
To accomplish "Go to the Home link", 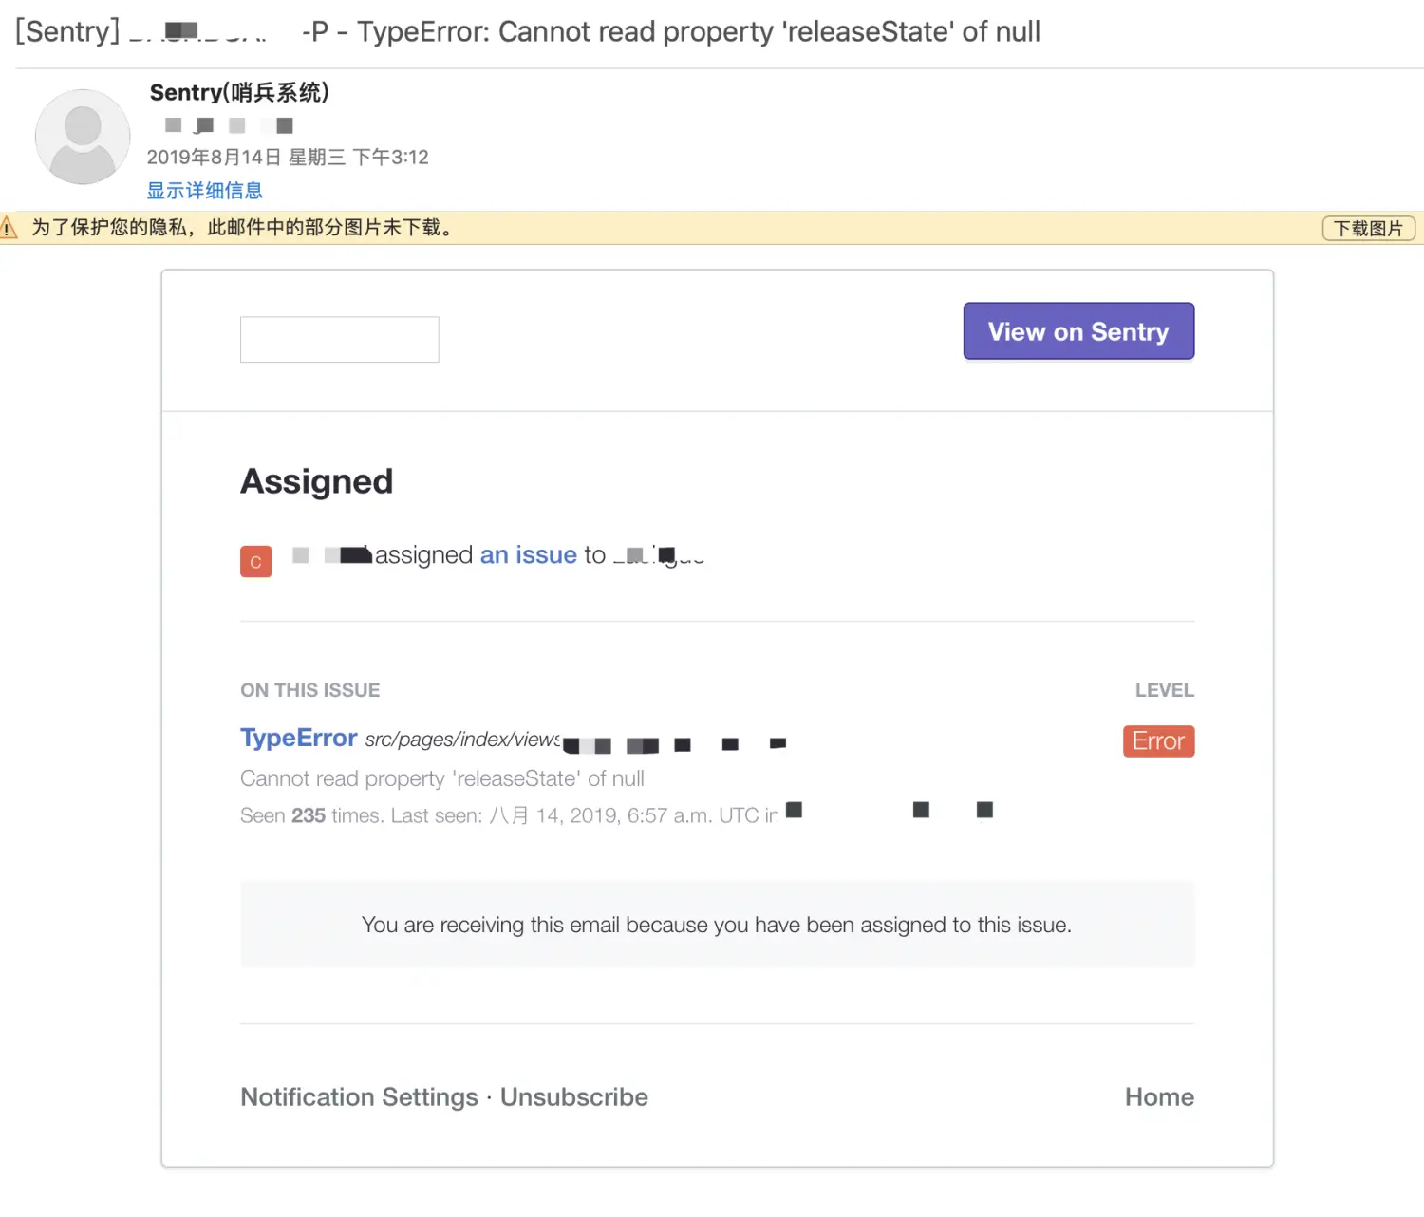I will [1159, 1096].
